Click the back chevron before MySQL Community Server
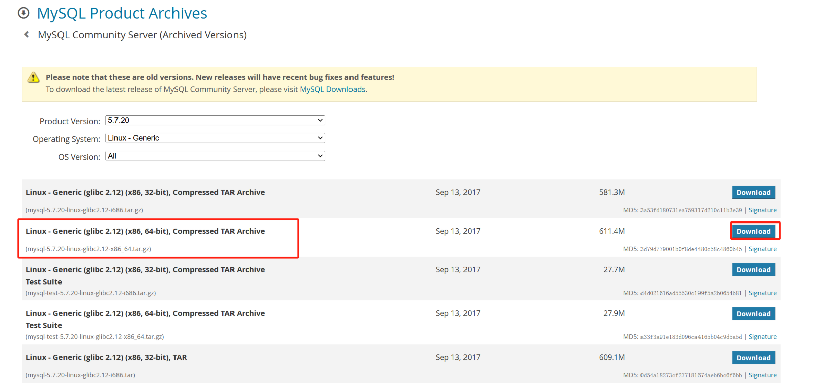The height and width of the screenshot is (388, 816). click(27, 35)
